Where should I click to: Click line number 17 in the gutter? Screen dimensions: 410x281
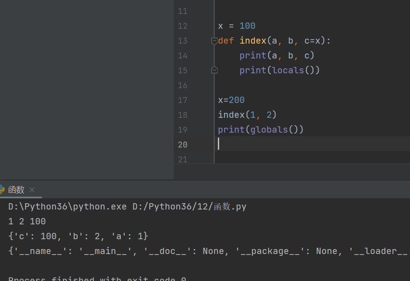[183, 100]
